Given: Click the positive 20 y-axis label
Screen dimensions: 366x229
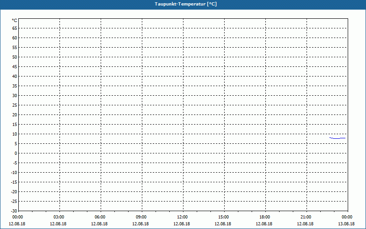Looking at the screenshot, I should (15, 115).
